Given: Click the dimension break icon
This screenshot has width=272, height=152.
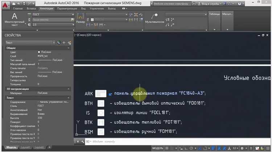Looking at the screenshot, I should pyautogui.click(x=131, y=15).
